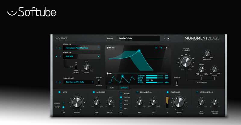
Task: Toggle the Ambience effect on/off
Action: pyautogui.click(x=94, y=92)
